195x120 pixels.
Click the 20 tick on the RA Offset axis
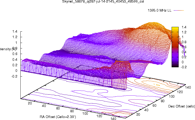pos(30,103)
